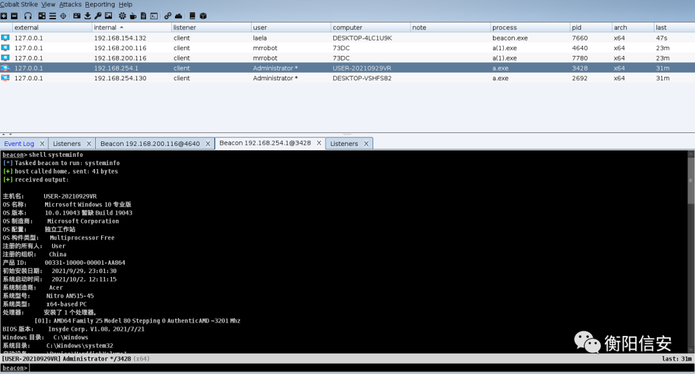Click the cloud Manage web server icon

178,16
